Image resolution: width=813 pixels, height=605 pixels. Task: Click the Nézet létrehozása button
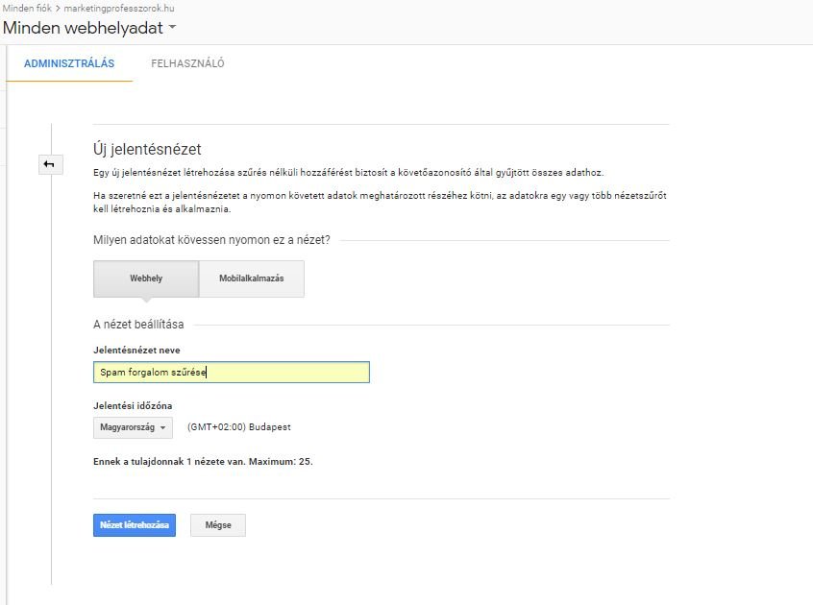[134, 525]
